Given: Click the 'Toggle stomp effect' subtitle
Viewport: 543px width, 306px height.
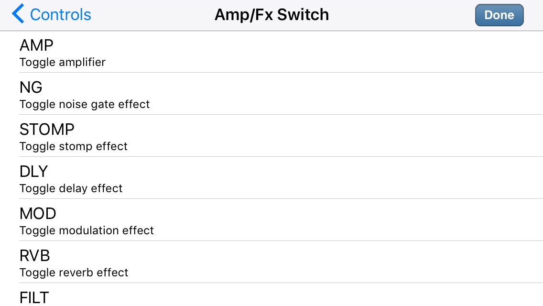Looking at the screenshot, I should pyautogui.click(x=74, y=146).
